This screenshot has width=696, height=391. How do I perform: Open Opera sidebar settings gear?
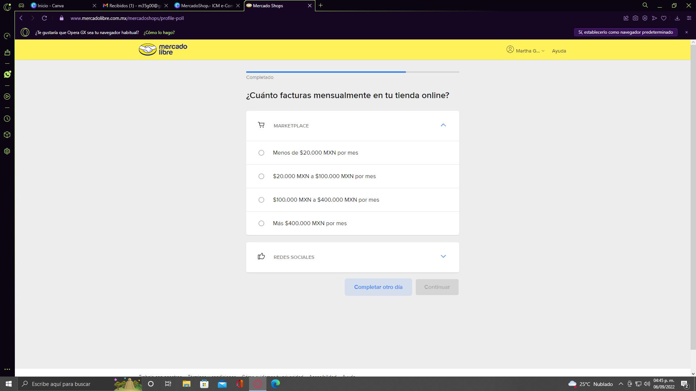click(7, 151)
